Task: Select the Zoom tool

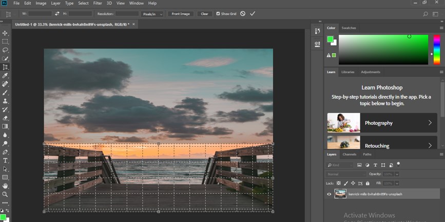Action: click(5, 194)
